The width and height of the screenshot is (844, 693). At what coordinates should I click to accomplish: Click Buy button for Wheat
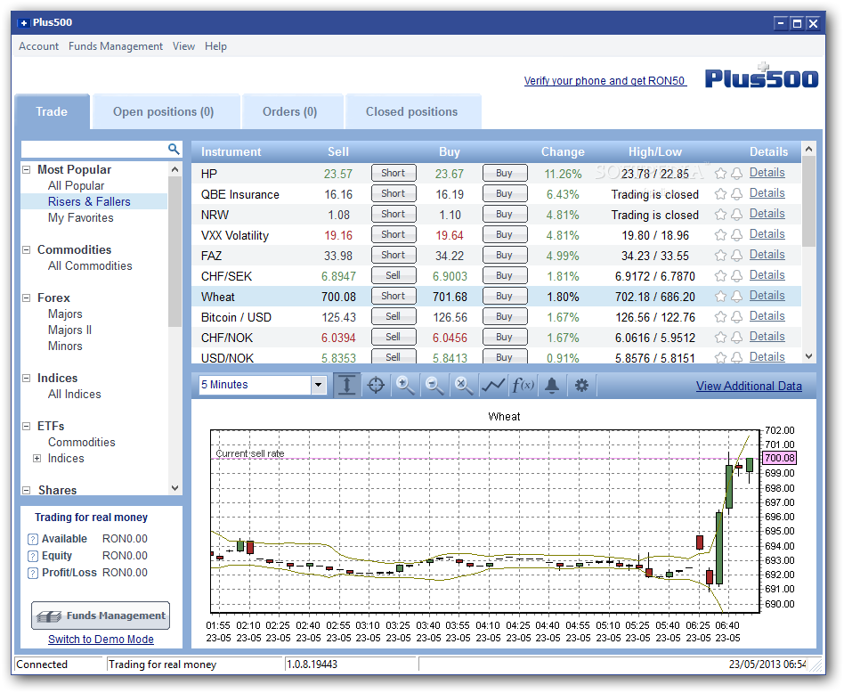505,296
